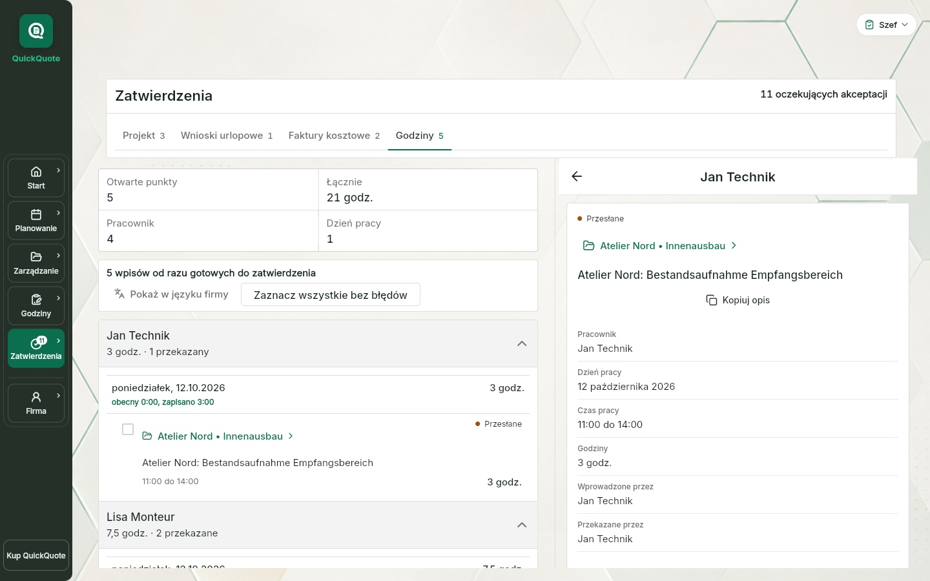Click the entry description Bestandsaufnahme Empfangsbereich in list
The width and height of the screenshot is (930, 581).
click(x=258, y=463)
